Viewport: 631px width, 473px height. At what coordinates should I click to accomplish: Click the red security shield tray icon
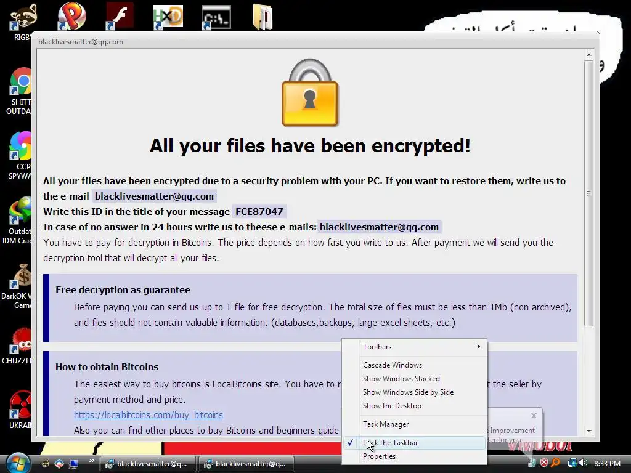pos(544,463)
